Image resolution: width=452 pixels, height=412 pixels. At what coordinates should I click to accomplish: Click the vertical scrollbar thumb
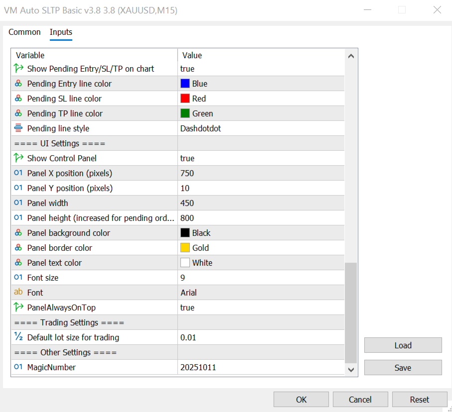click(351, 313)
